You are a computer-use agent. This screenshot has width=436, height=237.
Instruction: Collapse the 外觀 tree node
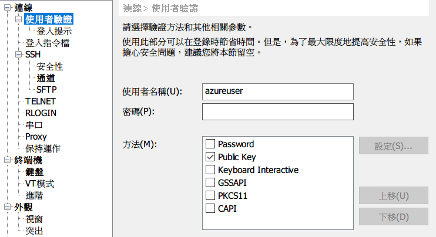pos(8,207)
